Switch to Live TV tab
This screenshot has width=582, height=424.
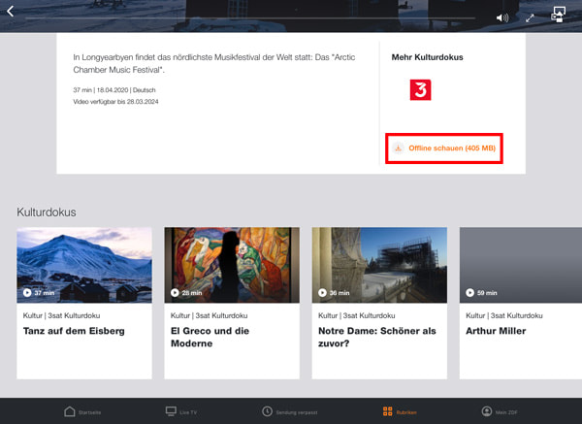183,411
